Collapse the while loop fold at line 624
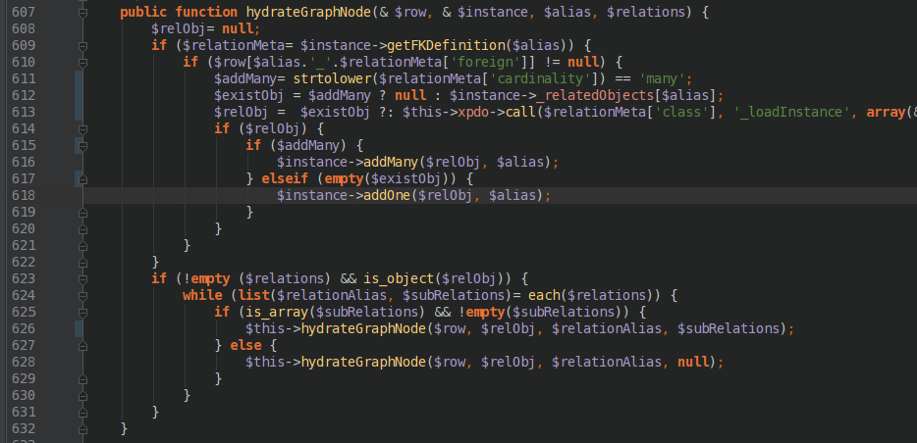 [x=82, y=295]
